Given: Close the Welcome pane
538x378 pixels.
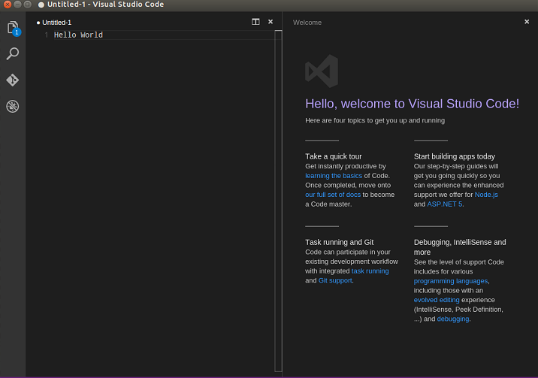Looking at the screenshot, I should click(527, 22).
